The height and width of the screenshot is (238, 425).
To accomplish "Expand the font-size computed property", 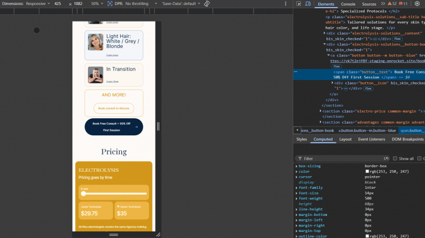I will 297,193.
